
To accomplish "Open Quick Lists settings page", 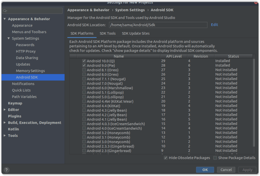I will [21, 90].
